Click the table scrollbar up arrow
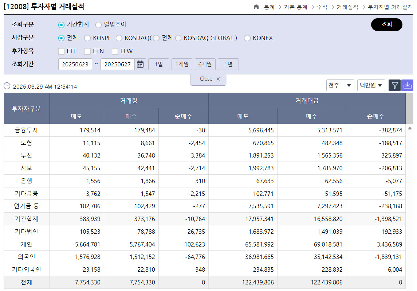This screenshot has width=417, height=291. pos(410,128)
